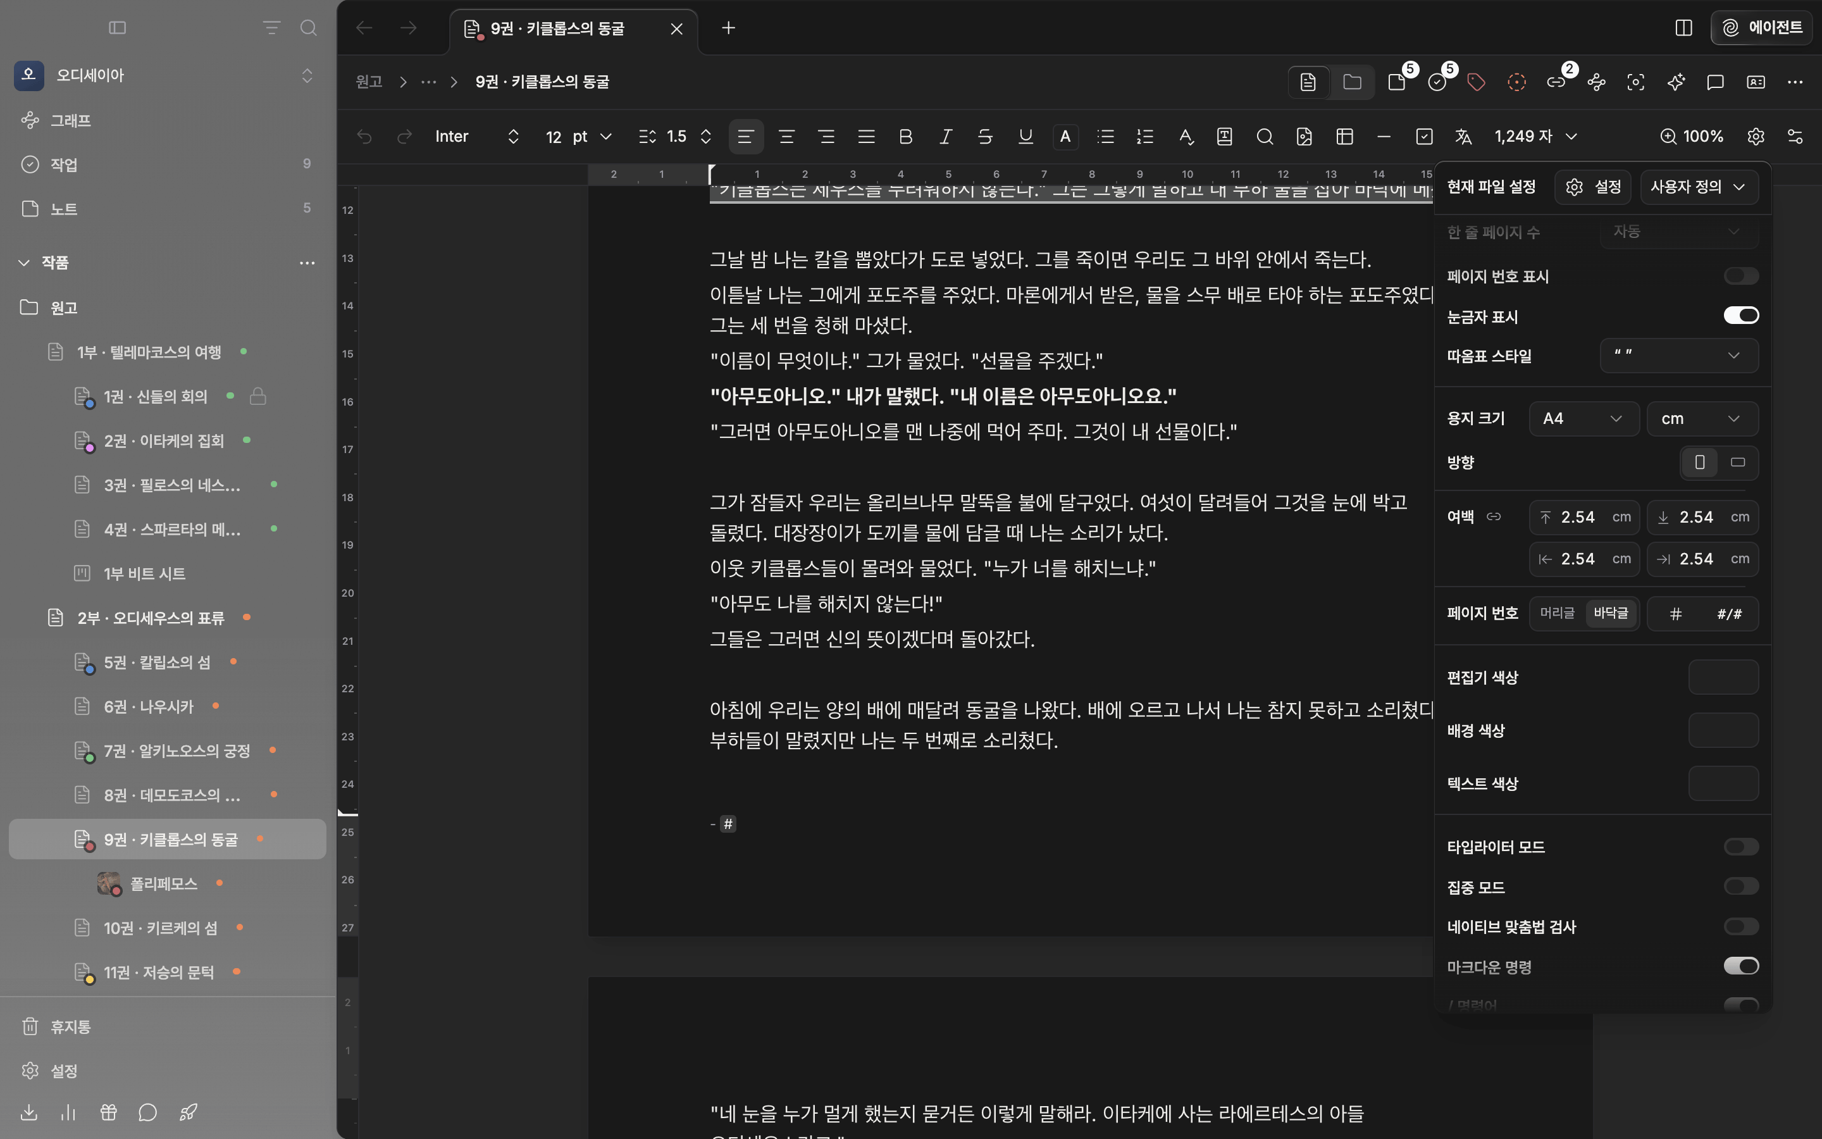The height and width of the screenshot is (1139, 1822).
Task: Open statistics chart icon at sidebar bottom
Action: (68, 1112)
